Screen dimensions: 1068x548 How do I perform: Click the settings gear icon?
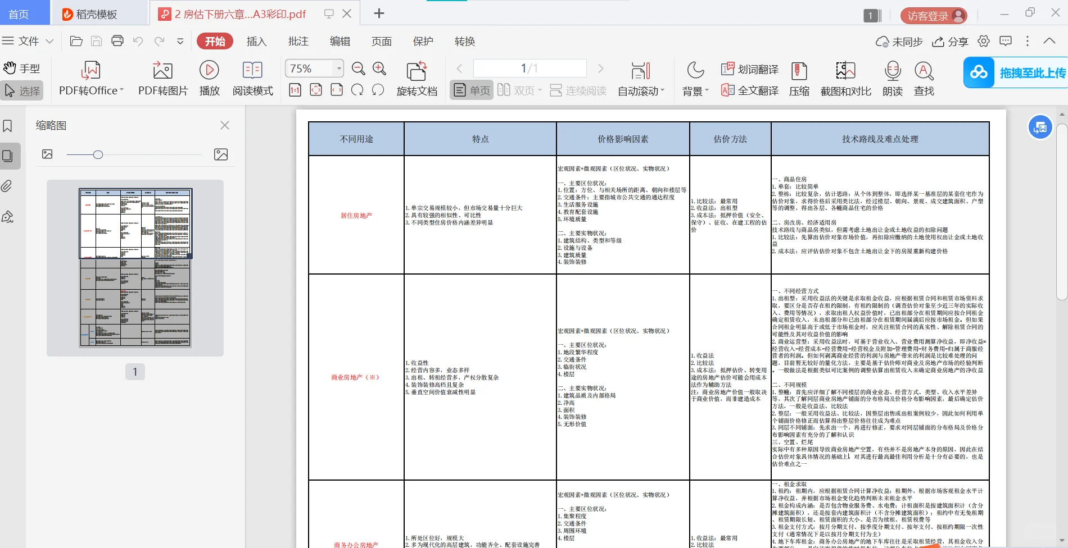(x=984, y=41)
